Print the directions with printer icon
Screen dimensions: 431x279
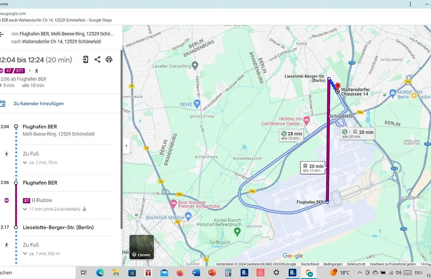pyautogui.click(x=109, y=60)
